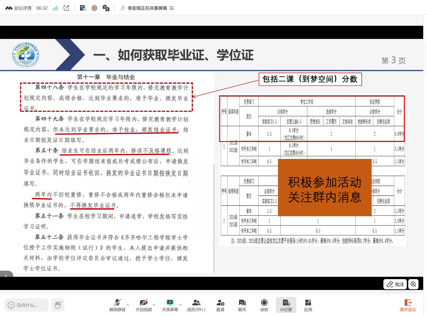Viewport: 427px width, 316px height.
Task: Click the raise hand icon
Action: [58, 305]
